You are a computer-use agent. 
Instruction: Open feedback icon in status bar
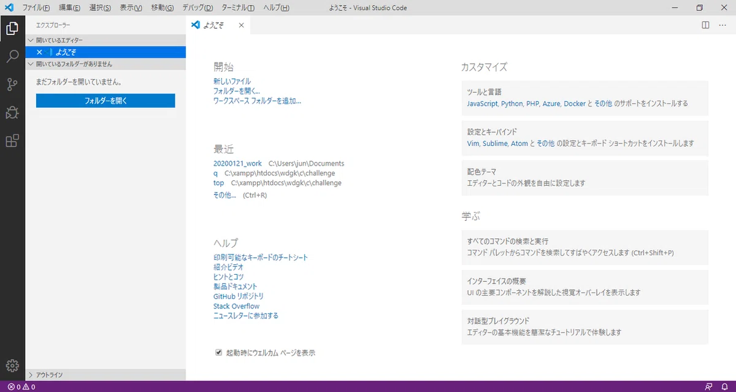(x=709, y=387)
